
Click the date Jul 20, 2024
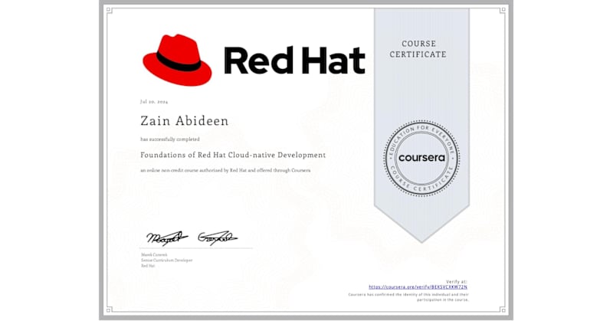coord(154,102)
